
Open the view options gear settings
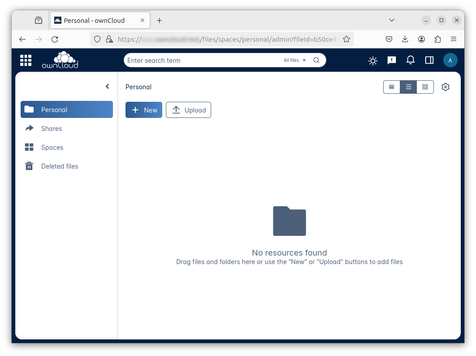[445, 87]
